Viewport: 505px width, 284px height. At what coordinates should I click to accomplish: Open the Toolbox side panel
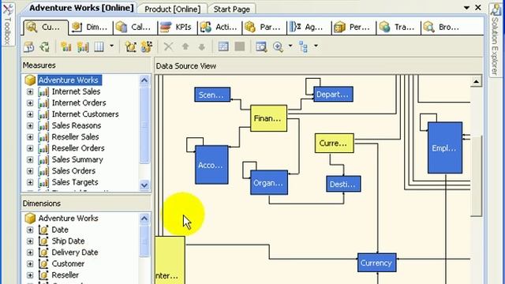tap(8, 24)
